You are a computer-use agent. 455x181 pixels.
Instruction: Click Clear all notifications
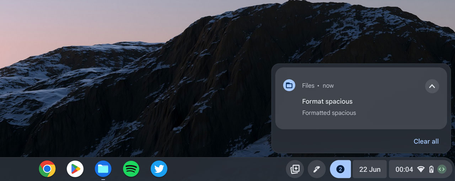tap(426, 142)
